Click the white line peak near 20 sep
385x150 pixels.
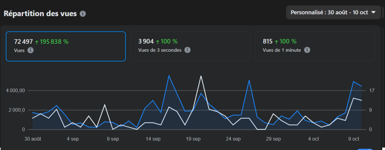coord(201,76)
